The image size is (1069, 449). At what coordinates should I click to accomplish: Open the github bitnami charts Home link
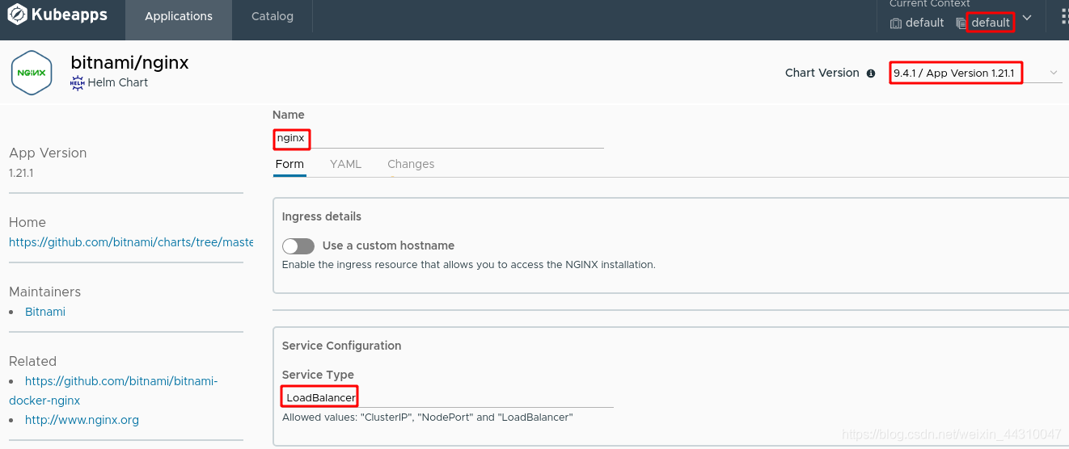click(131, 242)
